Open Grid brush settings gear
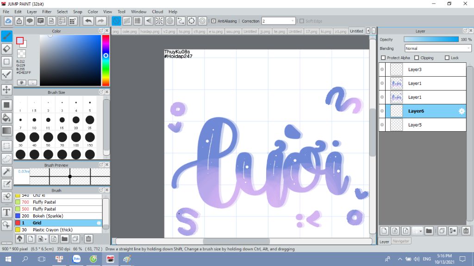The image size is (474, 266). point(99,223)
